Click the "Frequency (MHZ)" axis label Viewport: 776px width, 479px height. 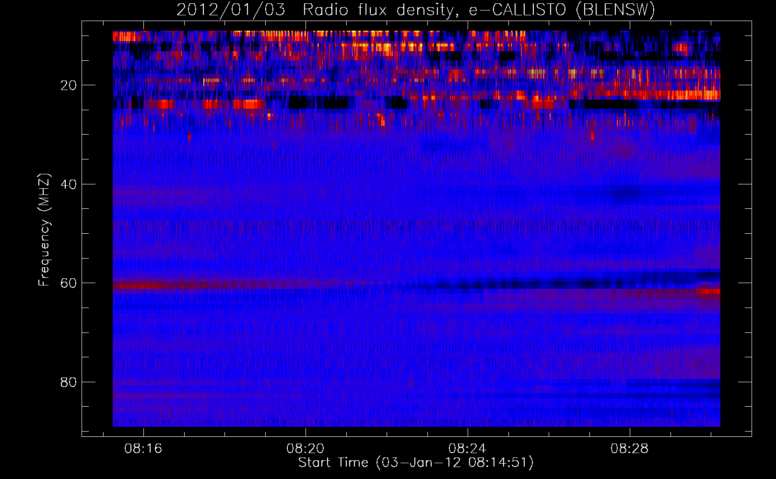[44, 230]
